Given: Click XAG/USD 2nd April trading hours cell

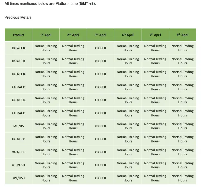Looking at the screenshot, I should pyautogui.click(x=73, y=61).
